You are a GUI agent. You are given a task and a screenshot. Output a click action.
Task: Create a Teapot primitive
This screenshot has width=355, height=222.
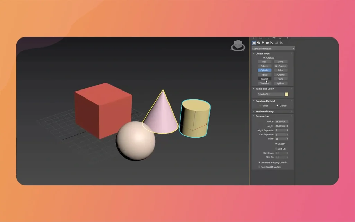(264, 79)
